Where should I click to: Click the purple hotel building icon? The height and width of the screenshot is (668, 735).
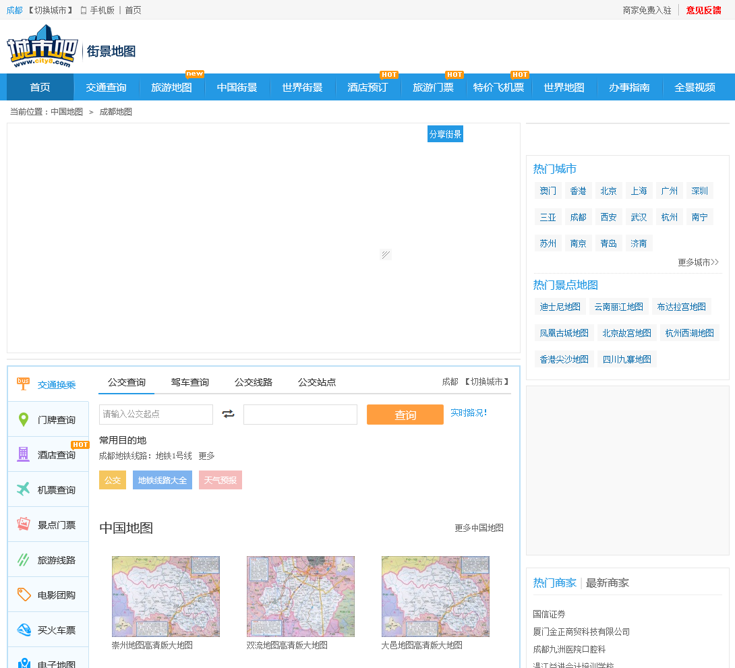tap(23, 454)
